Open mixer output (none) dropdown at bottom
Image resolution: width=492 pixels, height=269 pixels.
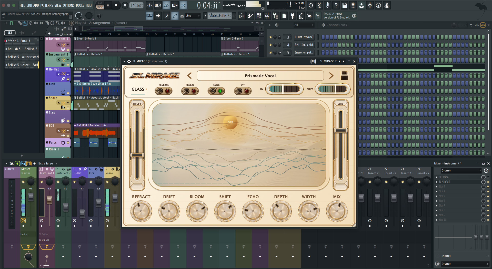(x=465, y=264)
